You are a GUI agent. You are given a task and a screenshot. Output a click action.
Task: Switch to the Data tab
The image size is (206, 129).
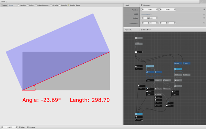(x=11, y=5)
